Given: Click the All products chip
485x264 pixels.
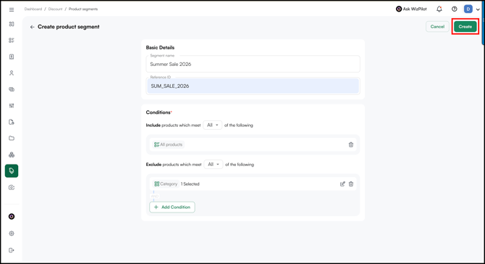Looking at the screenshot, I should tap(168, 145).
